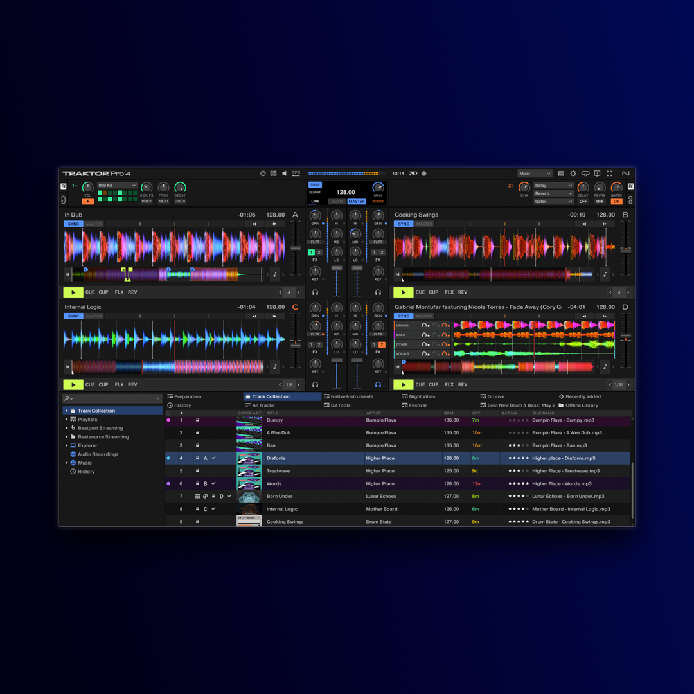Toggle FX assign 1 on Deck A channel
The height and width of the screenshot is (694, 694).
point(311,253)
